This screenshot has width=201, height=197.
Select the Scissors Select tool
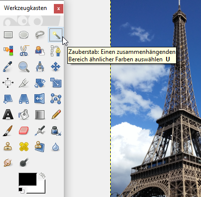(x=24, y=50)
